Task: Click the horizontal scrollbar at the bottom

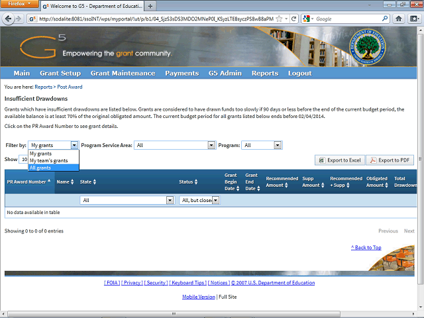Action: click(x=174, y=314)
